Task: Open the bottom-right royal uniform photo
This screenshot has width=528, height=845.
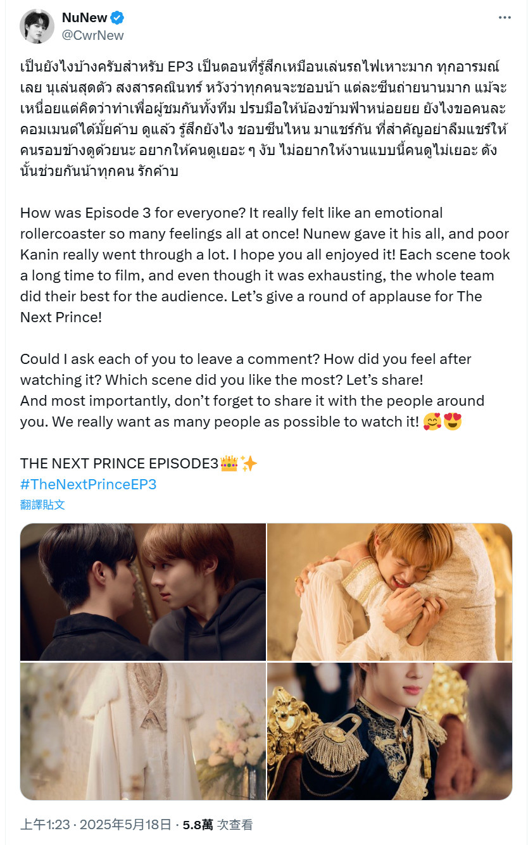Action: [x=389, y=731]
